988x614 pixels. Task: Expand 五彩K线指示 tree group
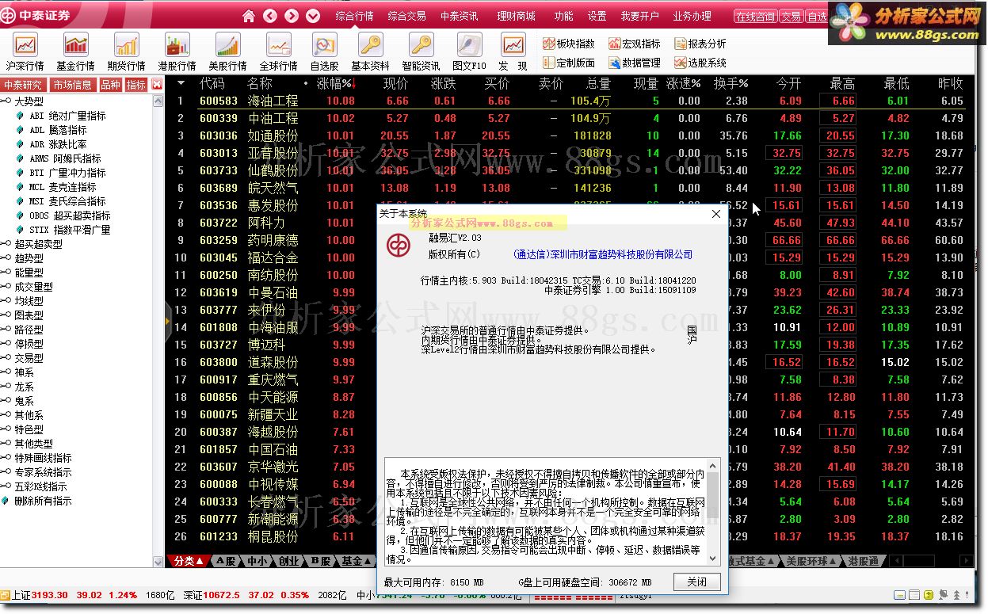point(6,486)
